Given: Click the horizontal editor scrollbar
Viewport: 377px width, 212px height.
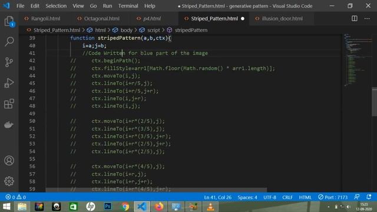Looking at the screenshot, I should (156, 190).
